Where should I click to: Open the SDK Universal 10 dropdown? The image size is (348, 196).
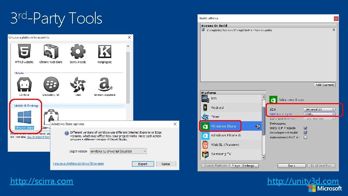(x=319, y=109)
